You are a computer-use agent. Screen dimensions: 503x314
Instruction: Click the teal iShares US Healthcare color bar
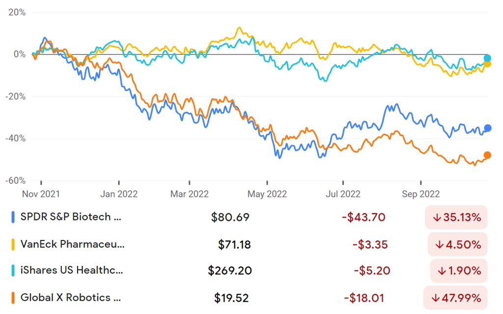click(13, 270)
